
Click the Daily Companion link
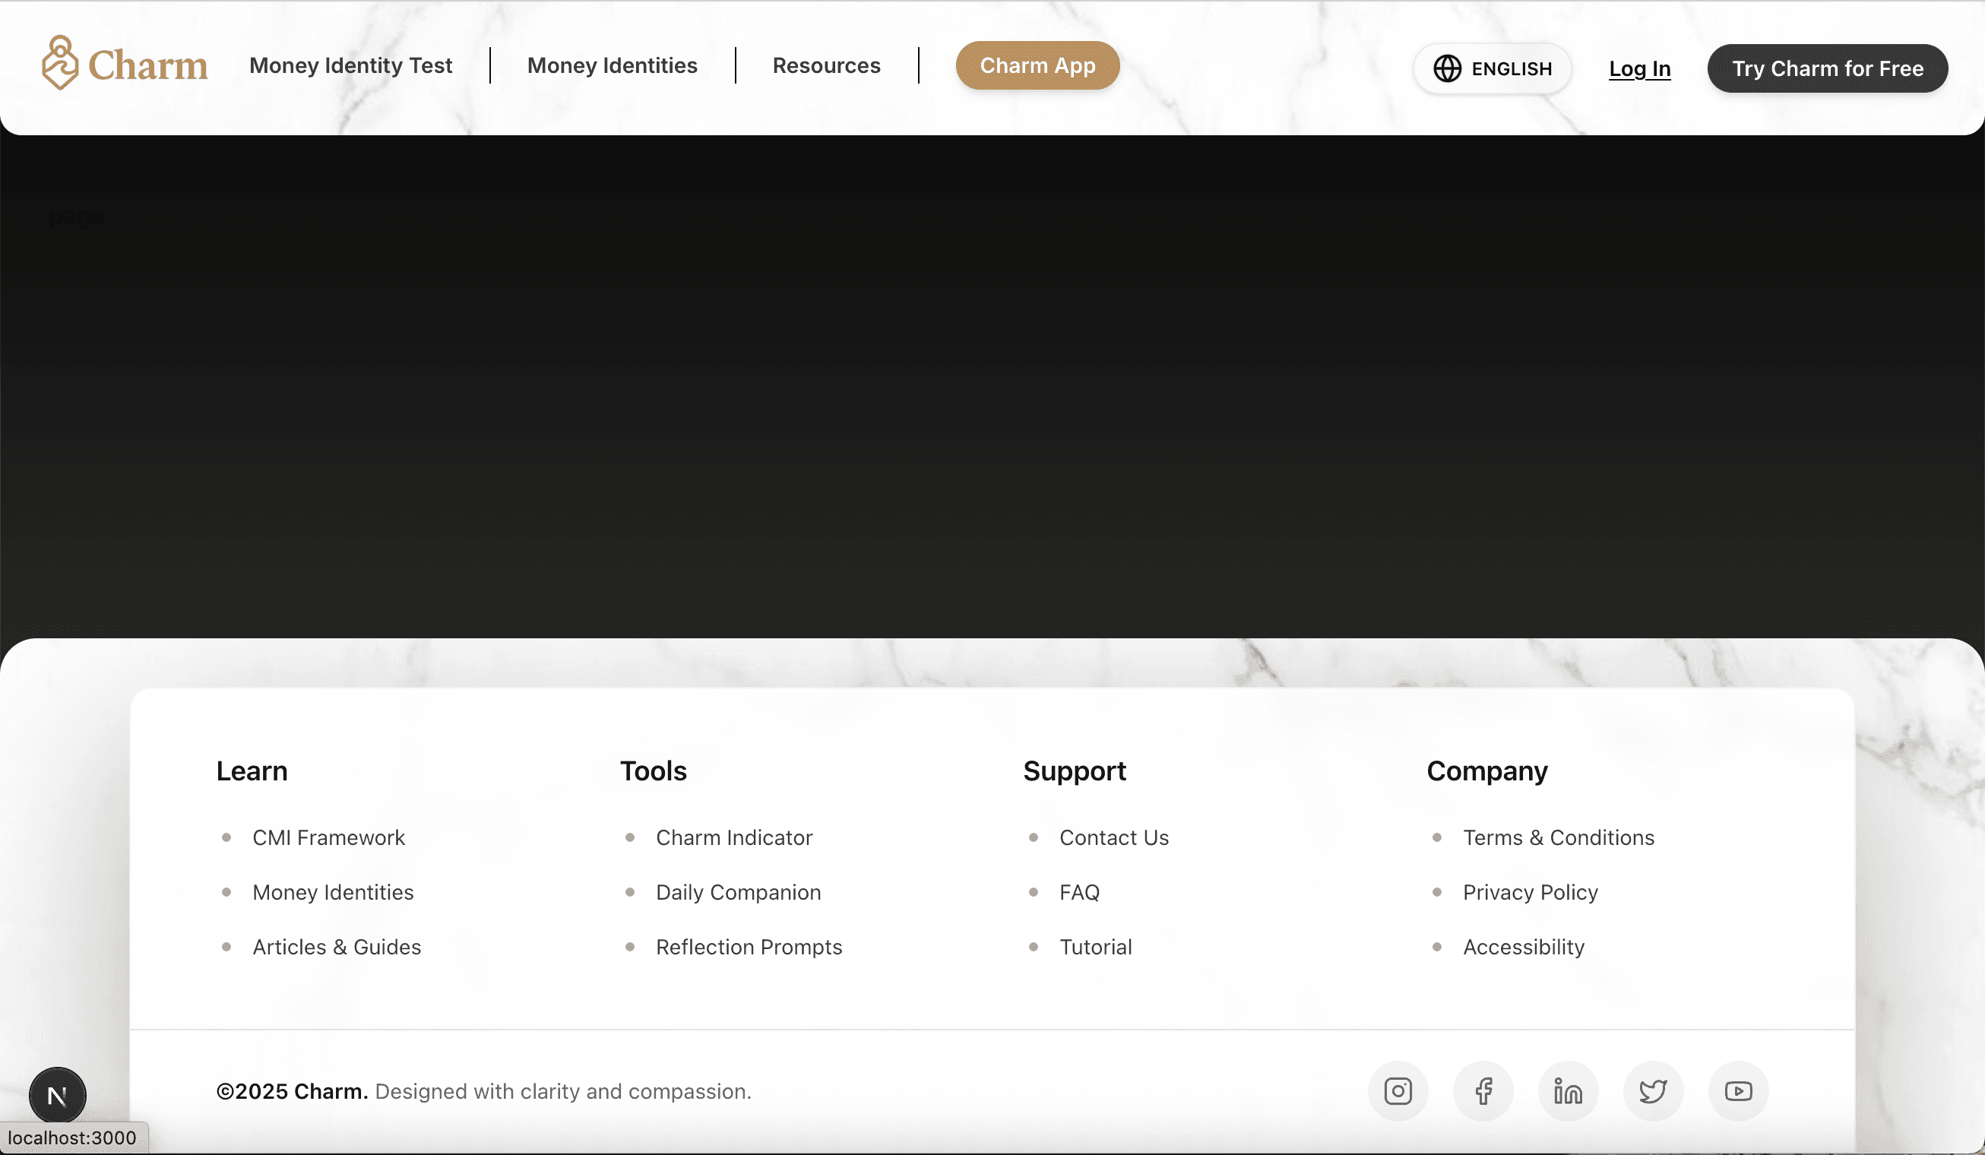tap(737, 893)
